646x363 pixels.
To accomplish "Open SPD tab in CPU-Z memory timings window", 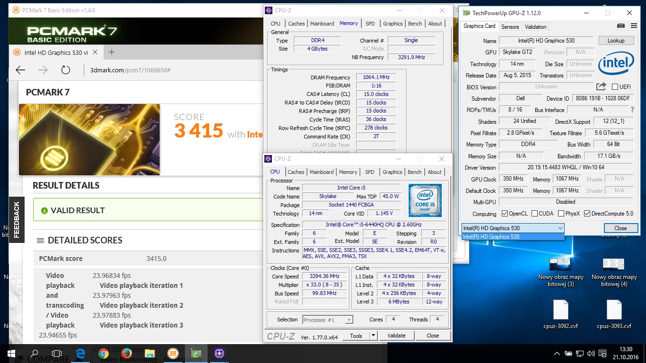I will (x=370, y=24).
